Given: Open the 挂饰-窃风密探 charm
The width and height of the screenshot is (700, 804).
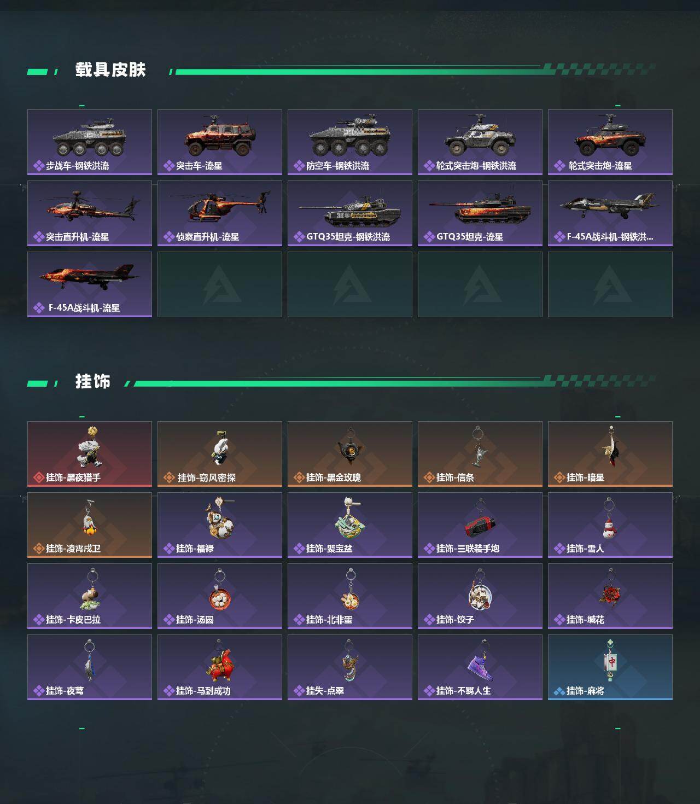Looking at the screenshot, I should 220,454.
